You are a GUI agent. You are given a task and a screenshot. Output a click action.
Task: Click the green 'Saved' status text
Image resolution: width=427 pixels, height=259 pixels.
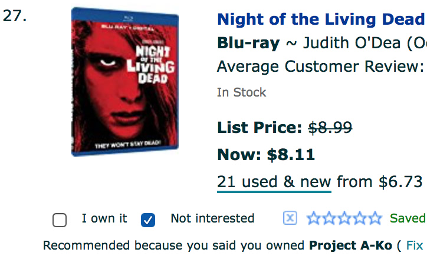(x=408, y=218)
